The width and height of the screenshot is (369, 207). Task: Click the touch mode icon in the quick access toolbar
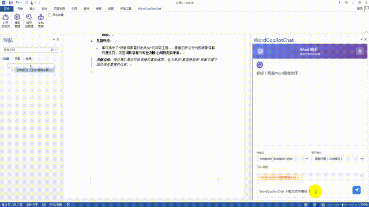click(x=32, y=2)
